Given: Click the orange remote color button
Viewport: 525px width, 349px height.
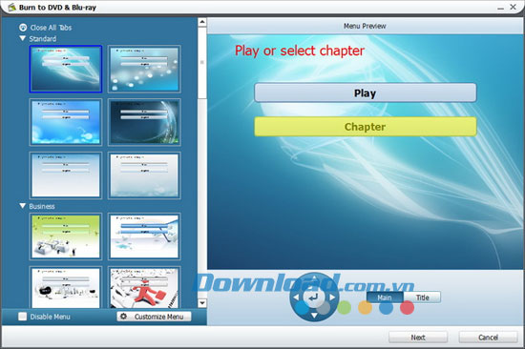Looking at the screenshot, I should click(365, 307).
